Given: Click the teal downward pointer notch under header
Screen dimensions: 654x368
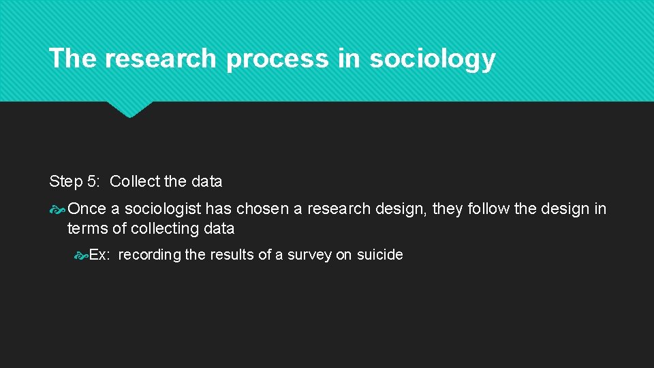Looking at the screenshot, I should pos(129,110).
